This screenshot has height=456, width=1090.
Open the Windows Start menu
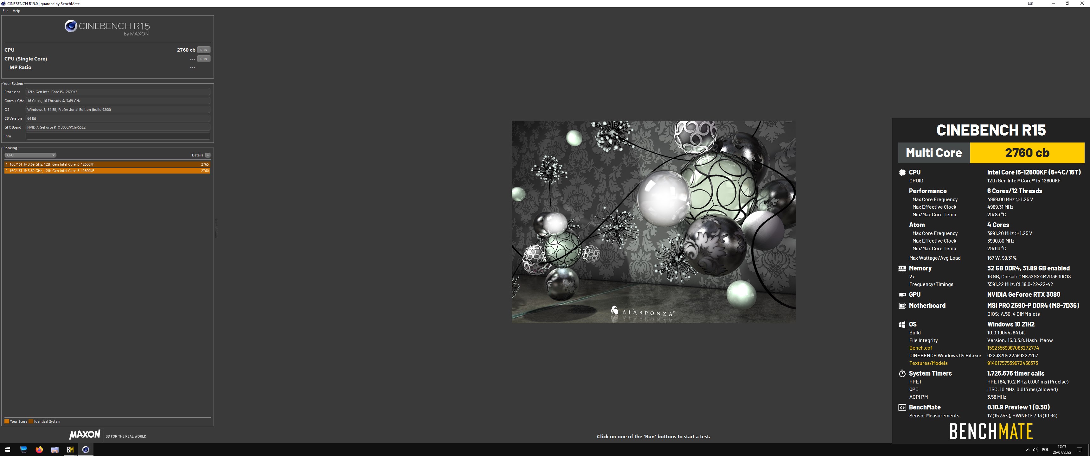point(7,450)
